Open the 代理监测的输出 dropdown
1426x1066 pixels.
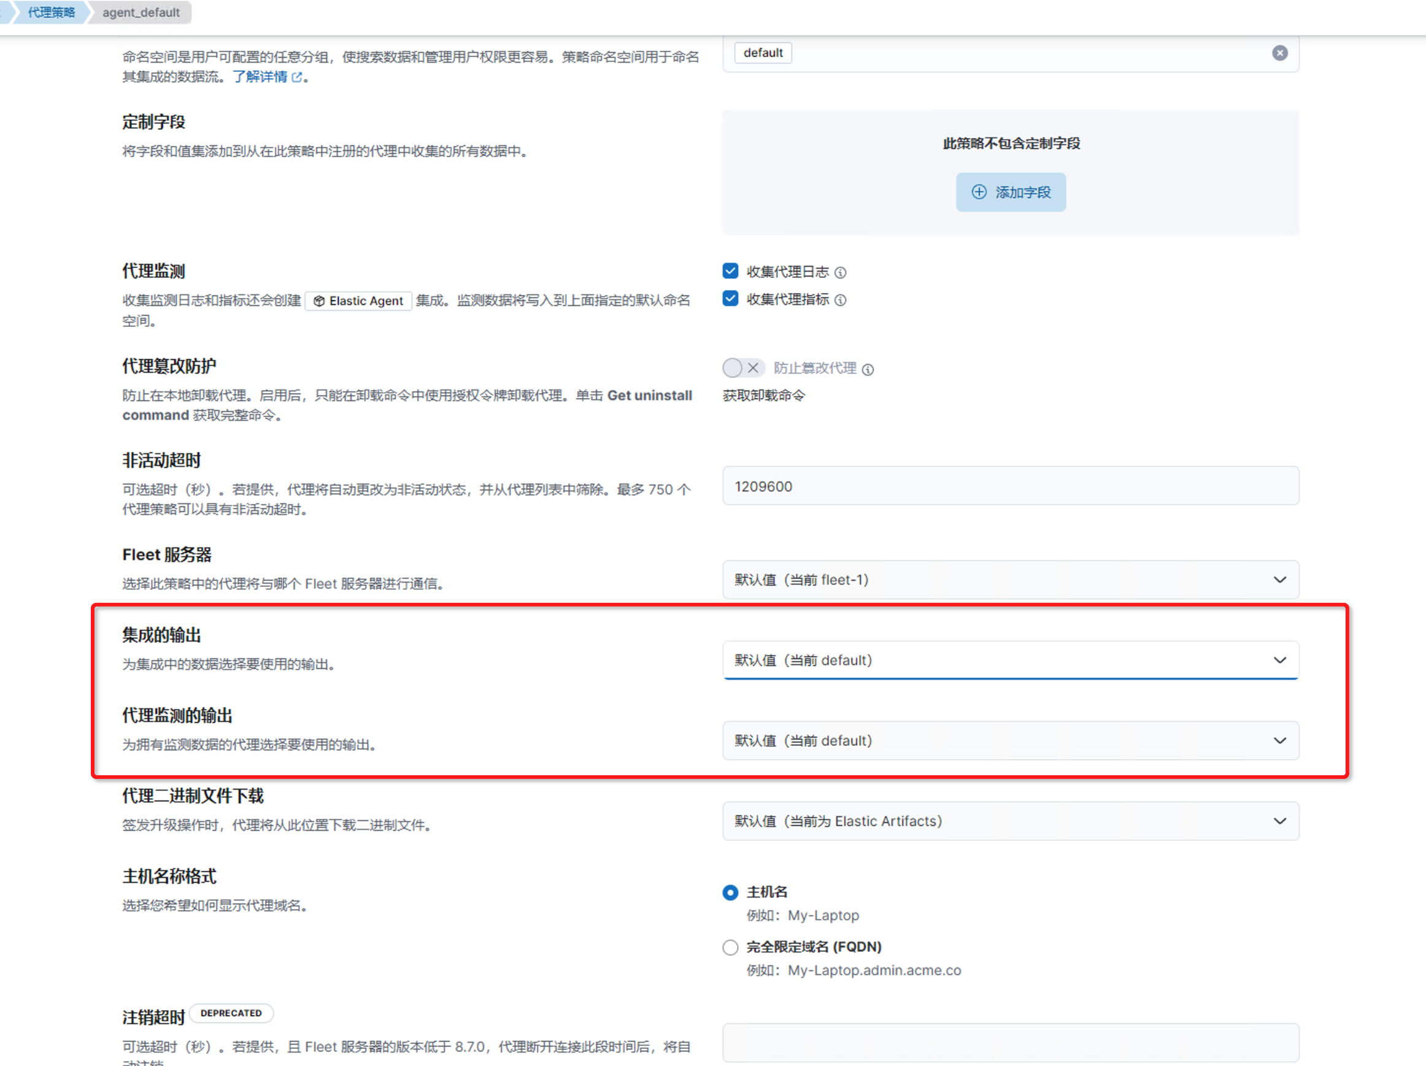coord(1009,741)
